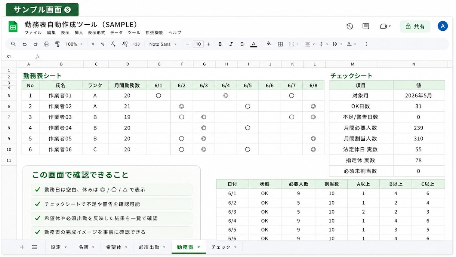This screenshot has height=257, width=456.
Task: Switch to the チェック sheet tab
Action: tap(224, 247)
